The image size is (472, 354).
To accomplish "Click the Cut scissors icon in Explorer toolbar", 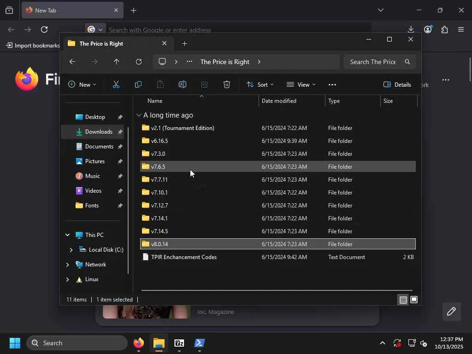I will tap(116, 85).
